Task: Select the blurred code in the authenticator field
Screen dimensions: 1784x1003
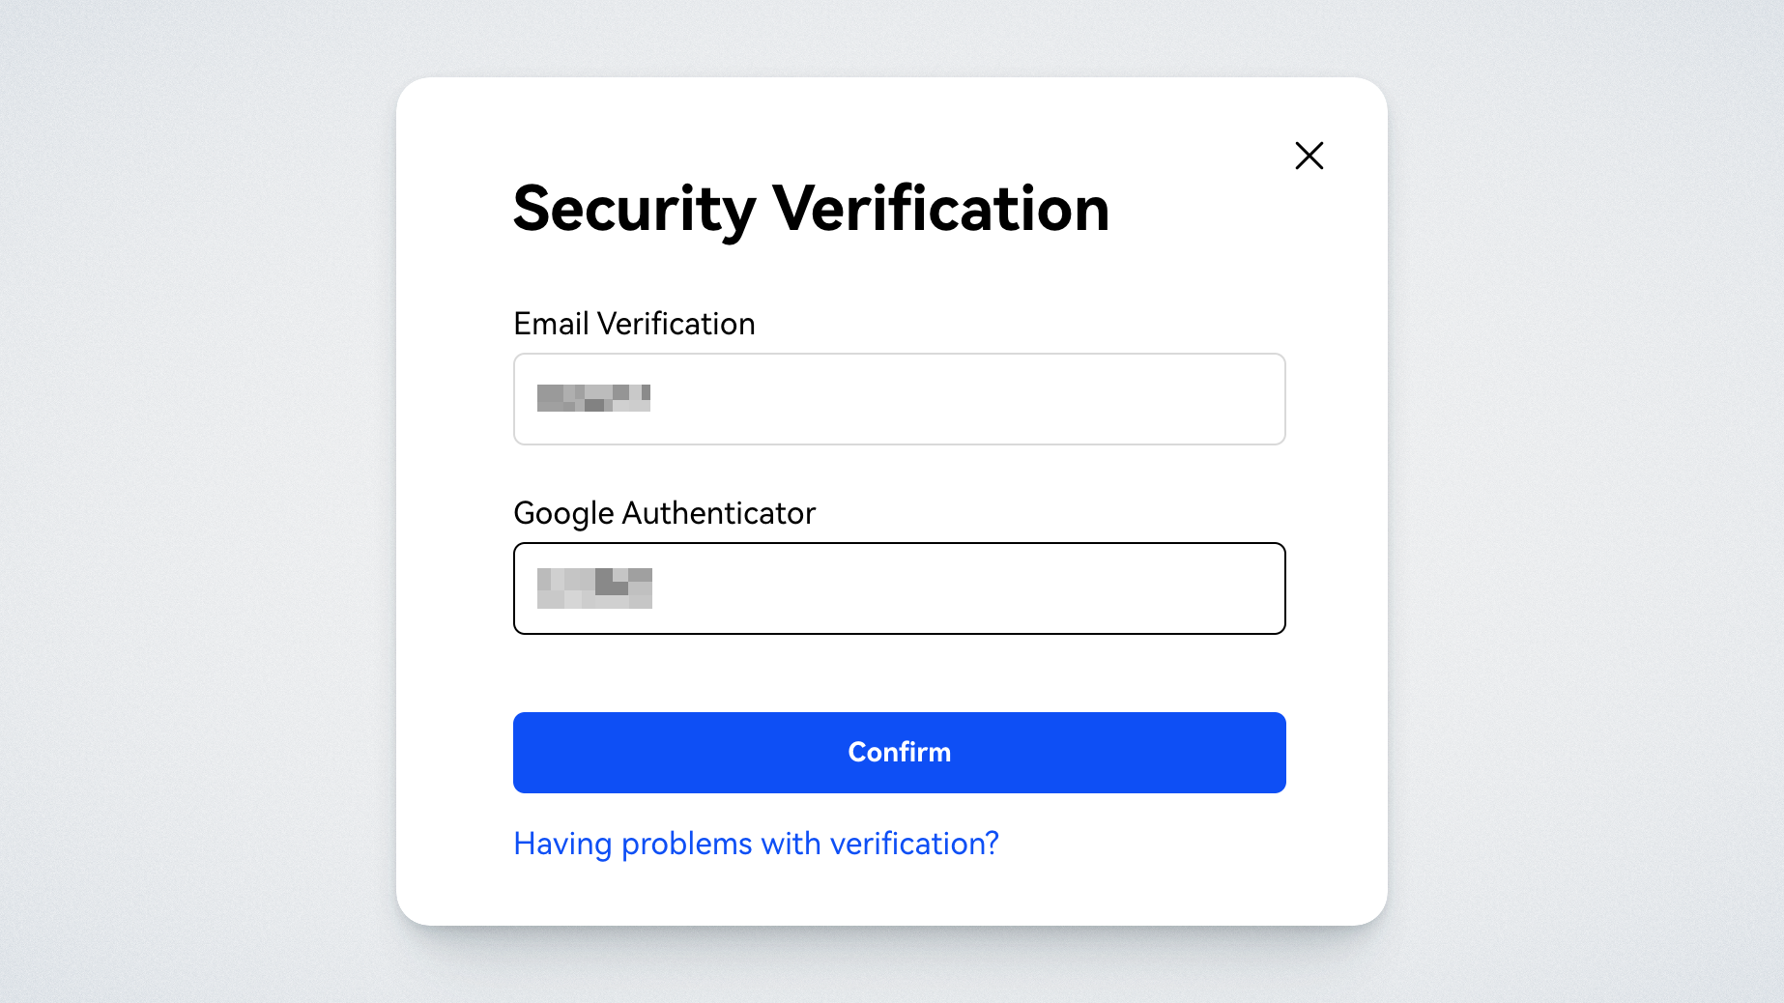Action: pyautogui.click(x=594, y=587)
